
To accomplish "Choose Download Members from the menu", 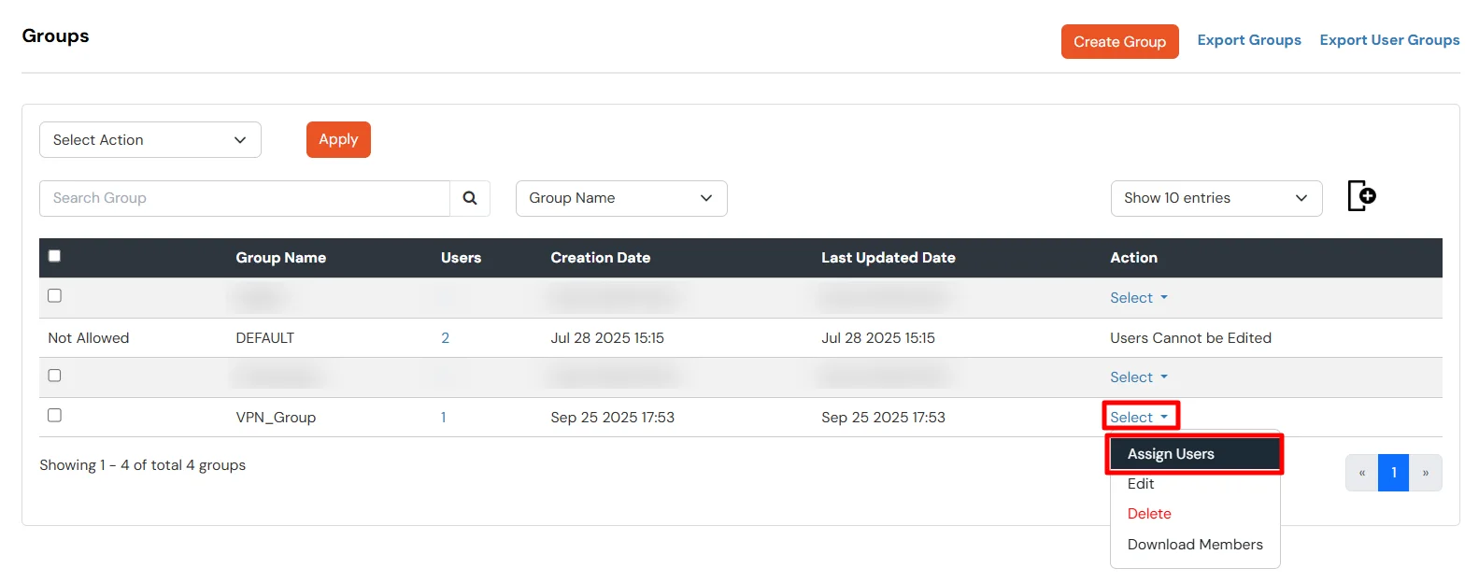I will coord(1195,545).
